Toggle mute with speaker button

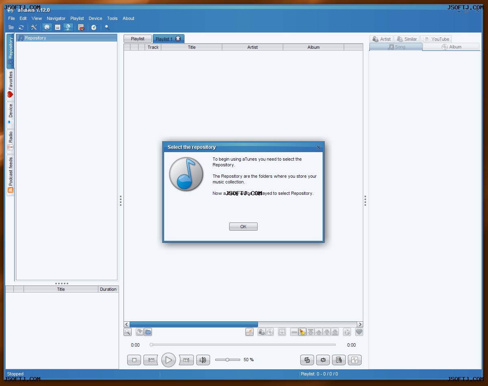click(203, 360)
